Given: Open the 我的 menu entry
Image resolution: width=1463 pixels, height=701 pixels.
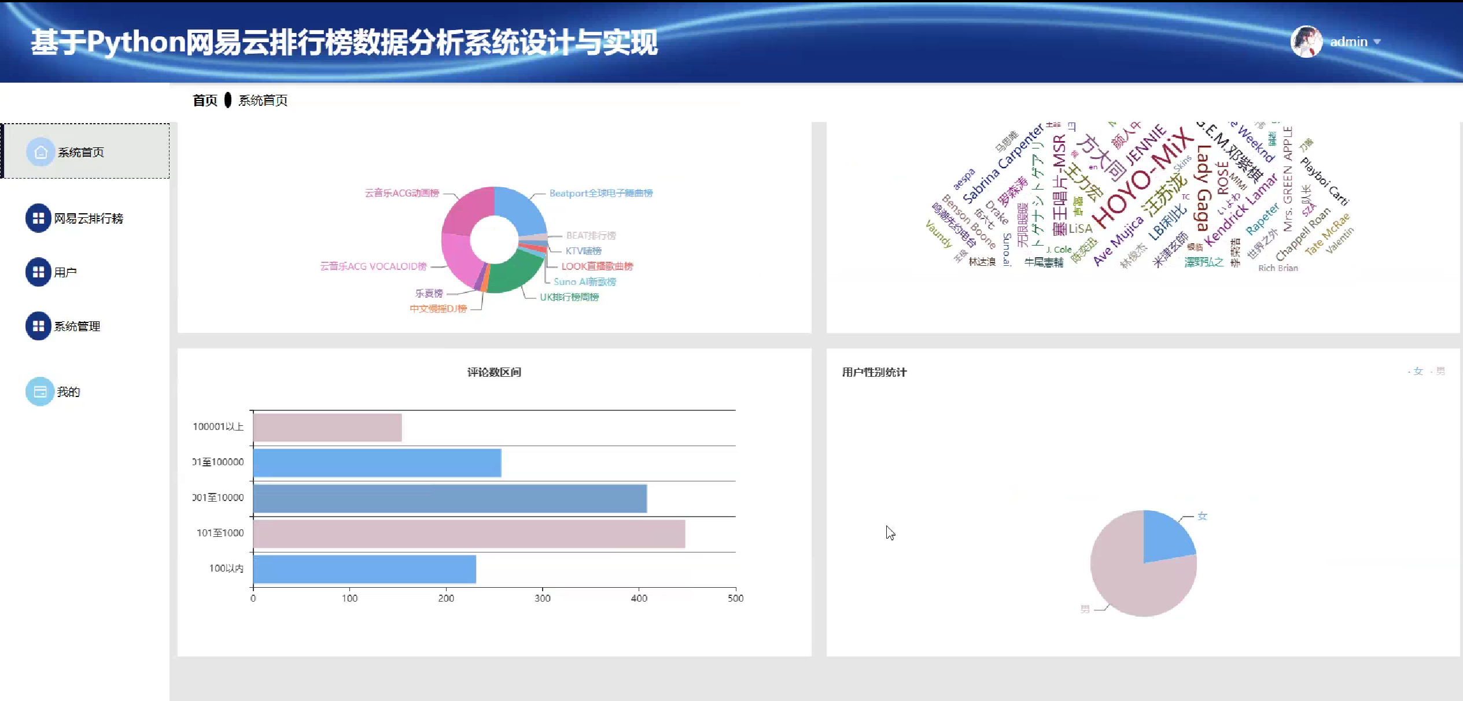Looking at the screenshot, I should [x=68, y=392].
